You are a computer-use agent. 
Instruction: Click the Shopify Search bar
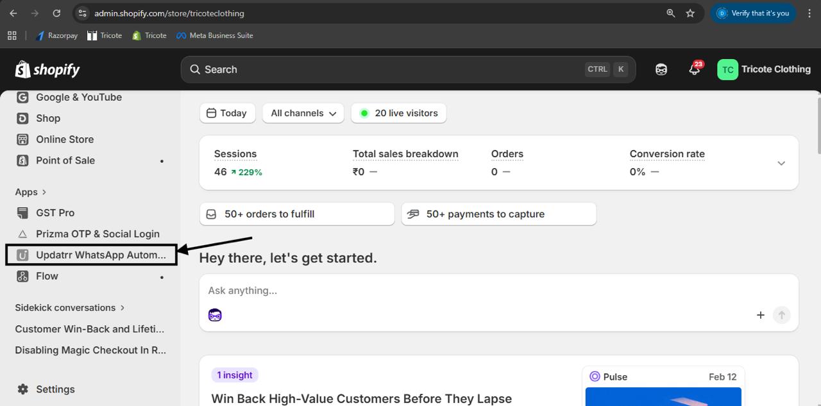click(x=385, y=69)
